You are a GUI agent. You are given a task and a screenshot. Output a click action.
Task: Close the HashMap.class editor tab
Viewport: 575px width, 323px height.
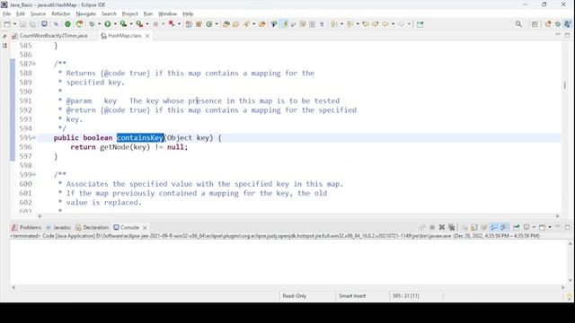[x=147, y=36]
